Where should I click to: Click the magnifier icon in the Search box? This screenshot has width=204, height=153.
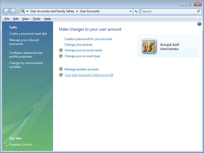click(198, 11)
